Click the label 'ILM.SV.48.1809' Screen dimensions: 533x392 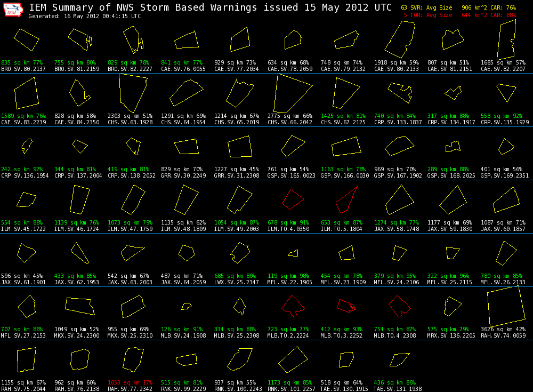coord(183,229)
